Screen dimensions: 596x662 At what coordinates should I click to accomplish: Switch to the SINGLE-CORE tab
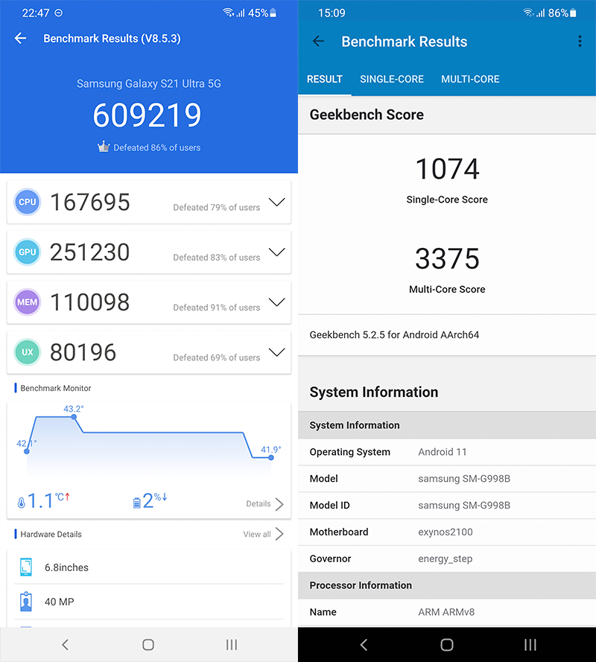392,79
